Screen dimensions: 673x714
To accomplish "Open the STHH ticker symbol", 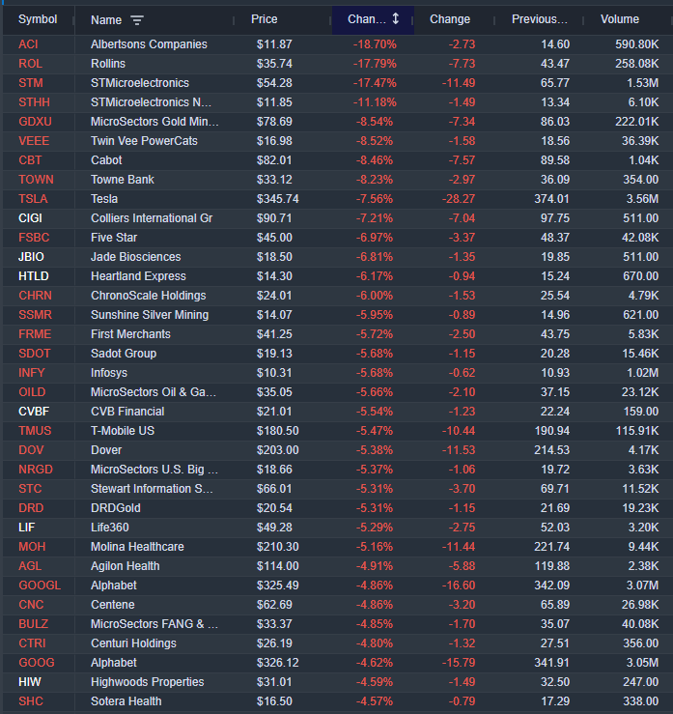I will click(x=34, y=102).
